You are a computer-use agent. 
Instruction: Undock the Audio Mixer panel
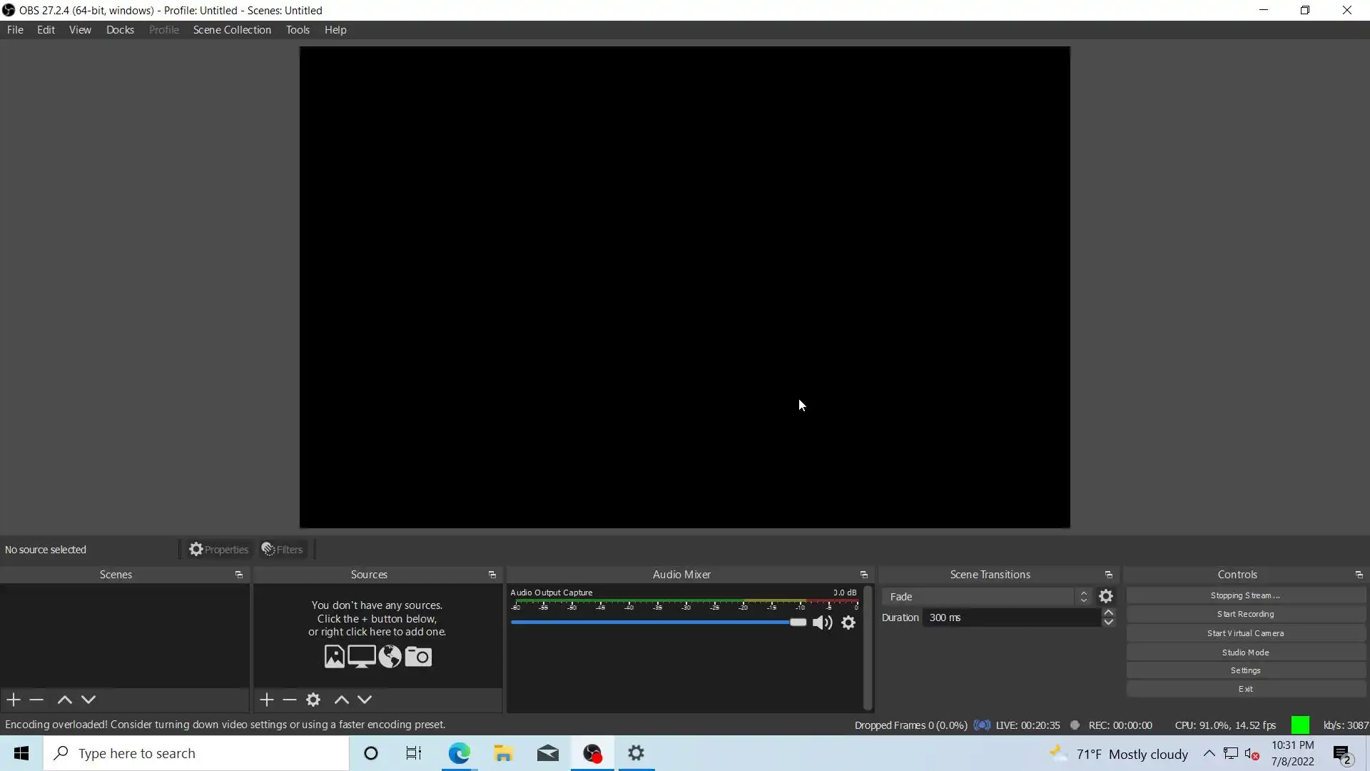pyautogui.click(x=863, y=575)
